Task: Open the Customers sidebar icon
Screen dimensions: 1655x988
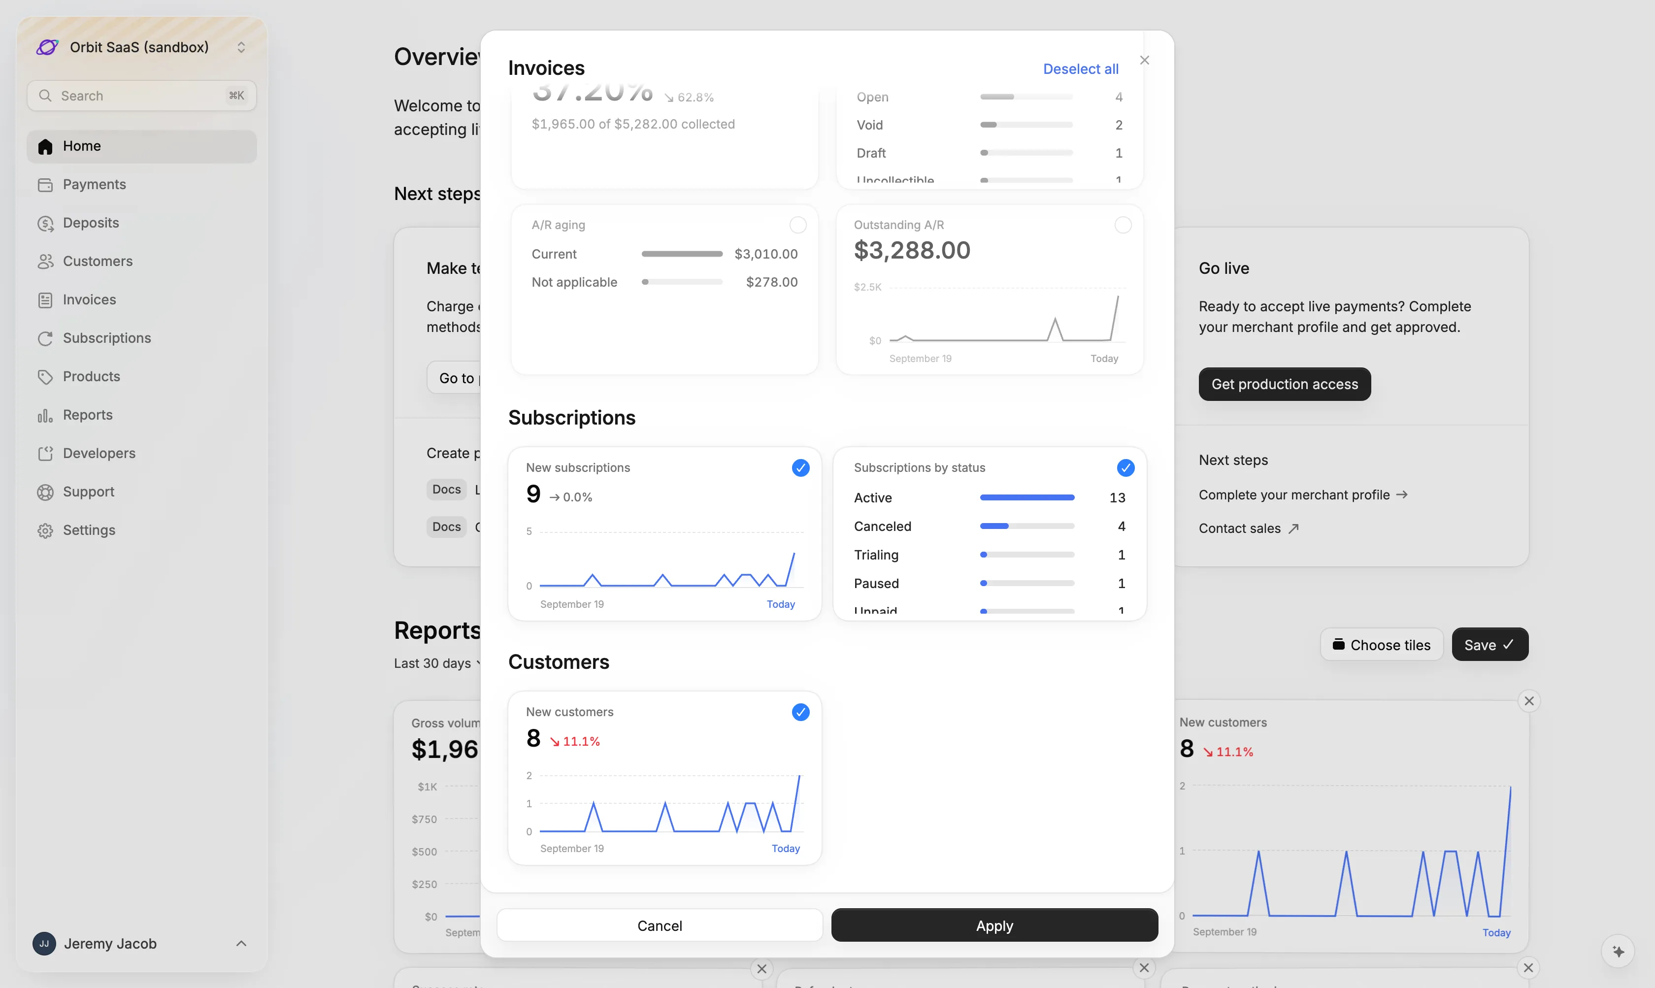Action: click(x=45, y=262)
